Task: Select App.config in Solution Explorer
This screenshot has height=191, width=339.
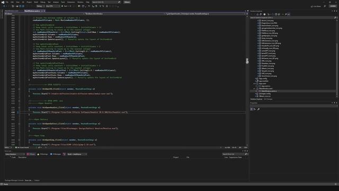Action: coord(263,79)
